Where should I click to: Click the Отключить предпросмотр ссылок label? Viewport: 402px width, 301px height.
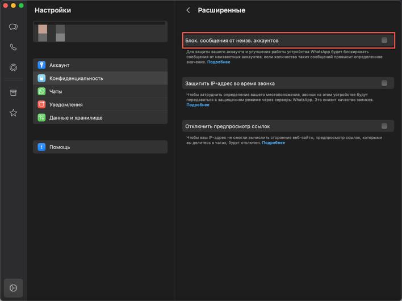[x=228, y=126]
